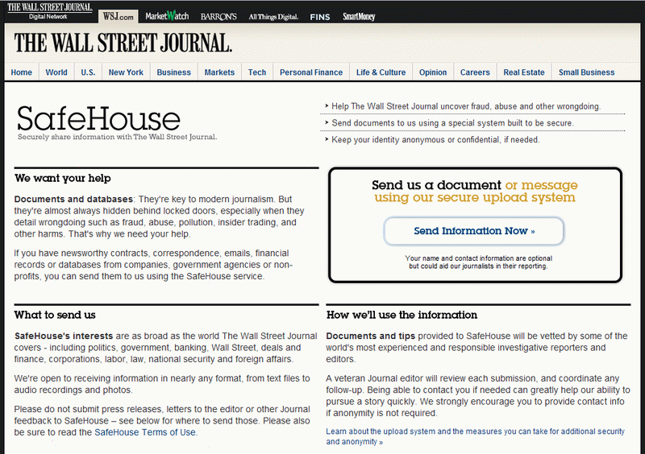Click the bold 'Documents and tips' text
The height and width of the screenshot is (454, 645).
(x=371, y=336)
